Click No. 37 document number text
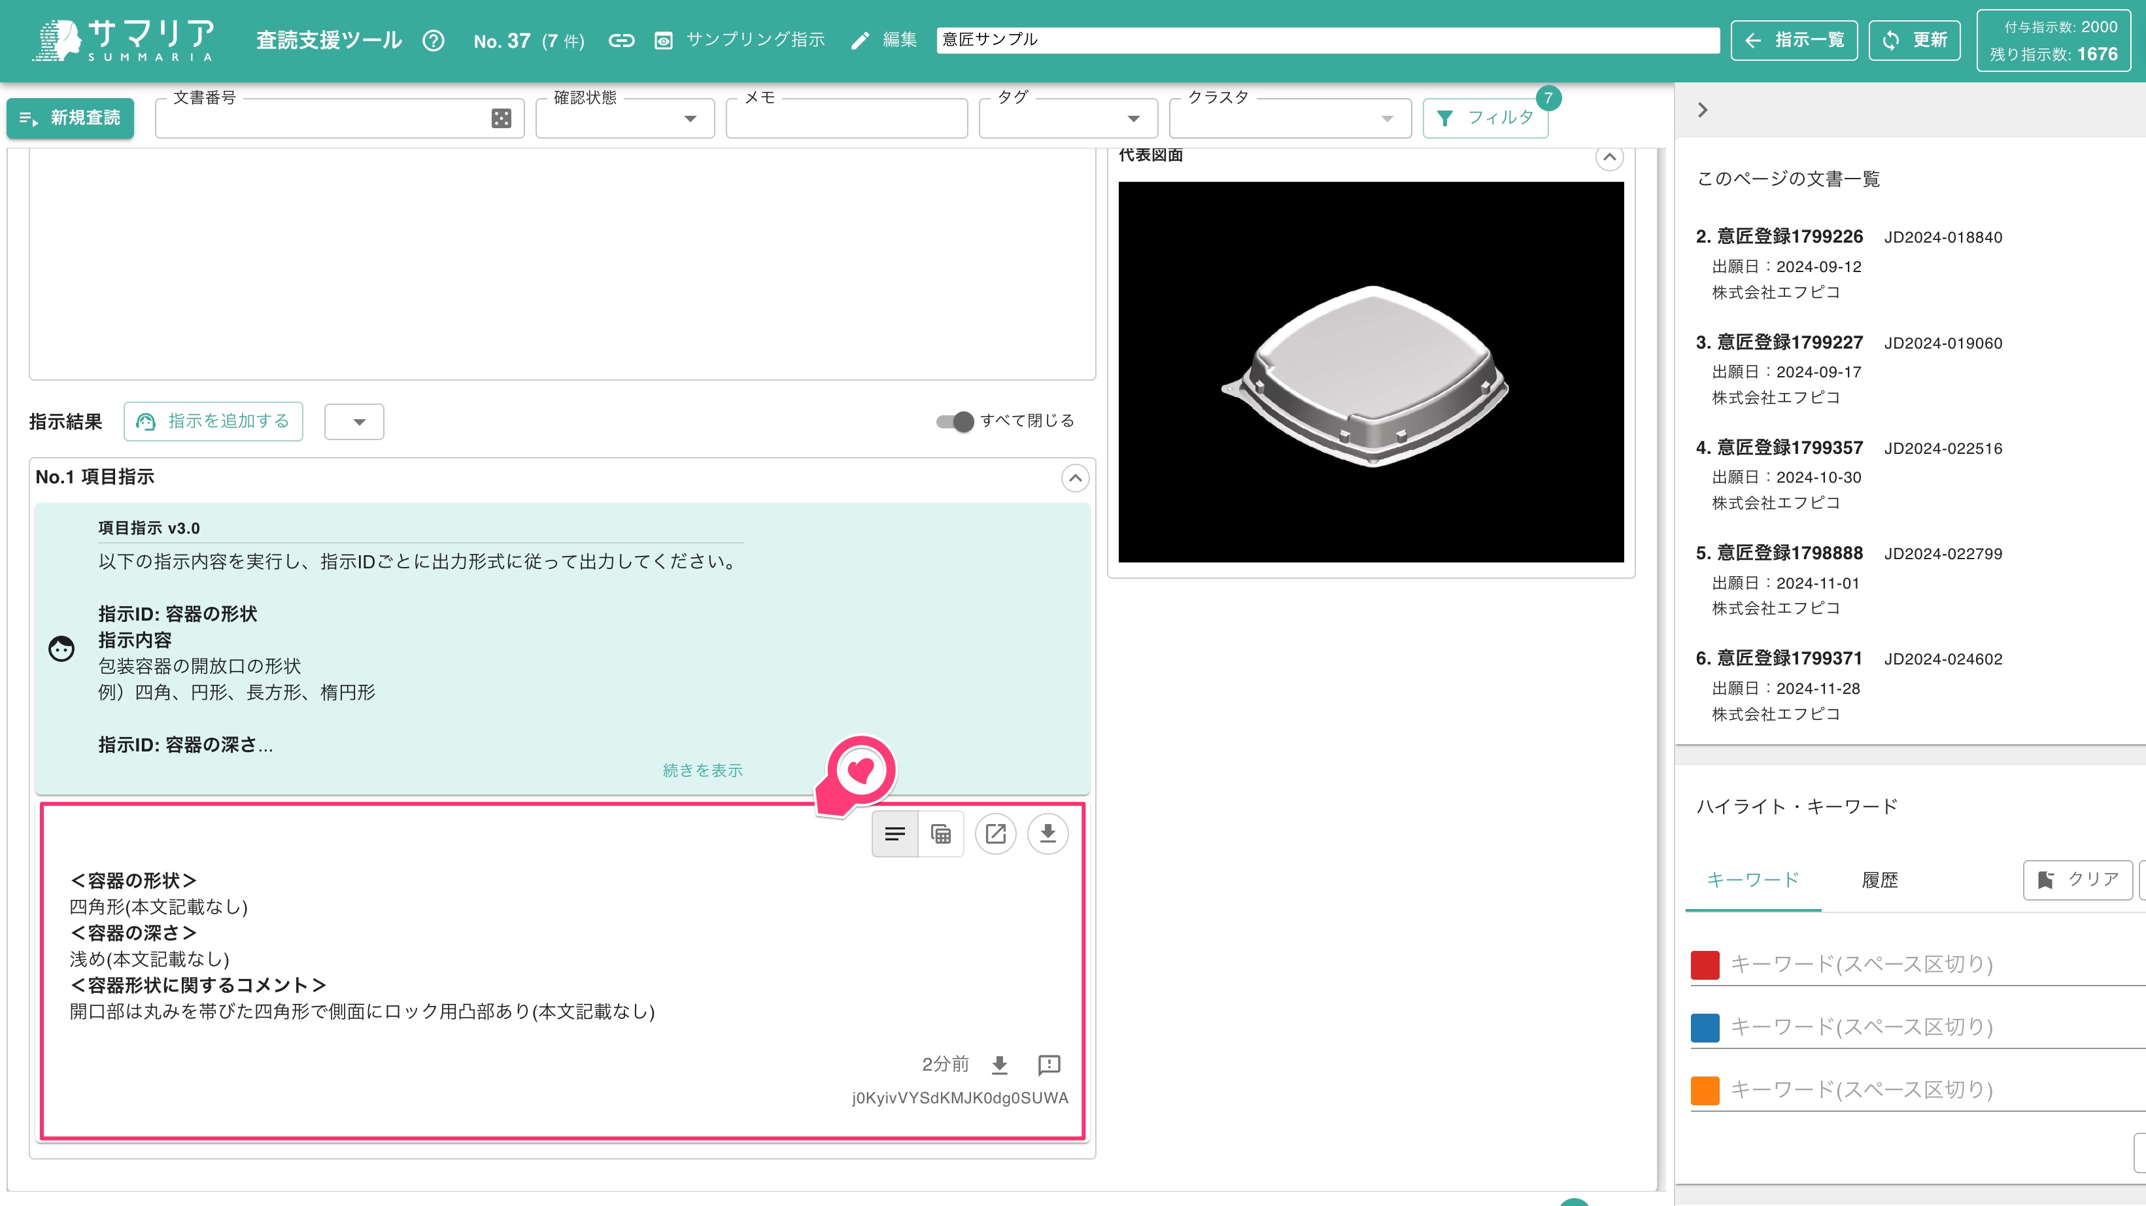Screen dimensions: 2146x1206 click(502, 41)
